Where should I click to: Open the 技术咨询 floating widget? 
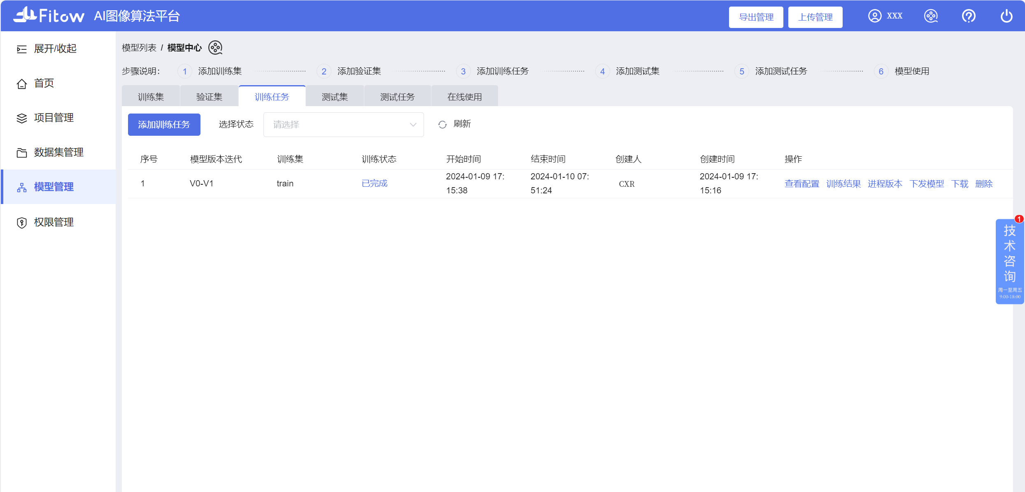[1010, 262]
